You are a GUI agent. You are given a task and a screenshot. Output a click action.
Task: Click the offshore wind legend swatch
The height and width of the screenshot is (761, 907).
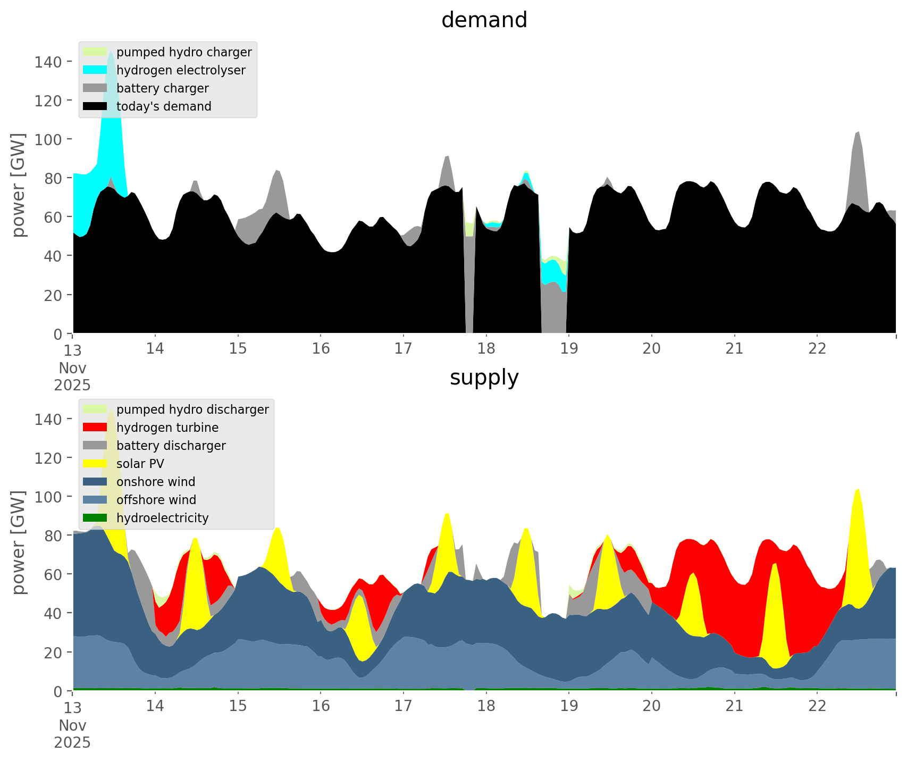pos(95,500)
